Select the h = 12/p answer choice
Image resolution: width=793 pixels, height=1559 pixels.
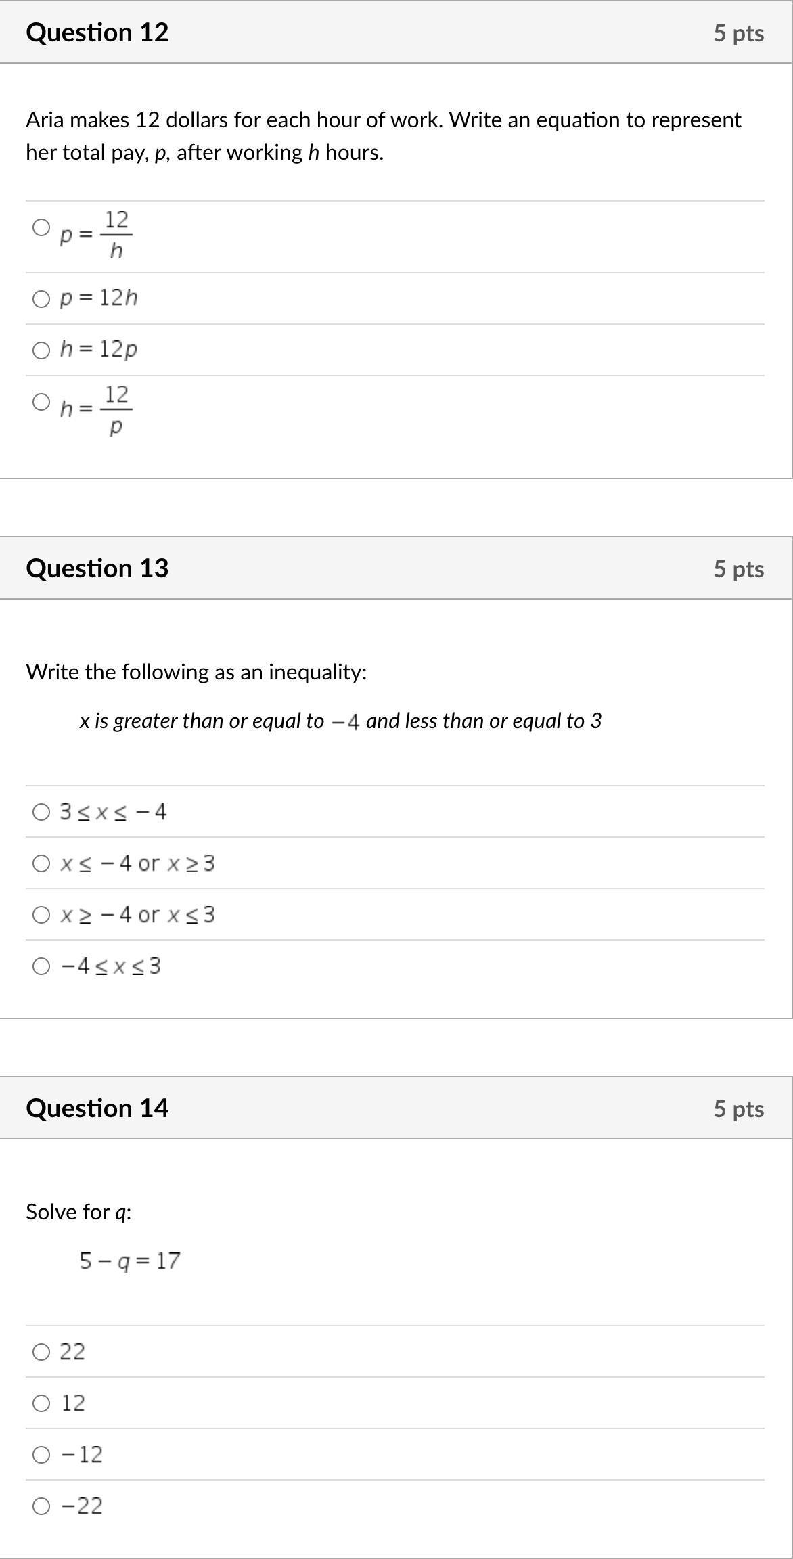click(41, 403)
